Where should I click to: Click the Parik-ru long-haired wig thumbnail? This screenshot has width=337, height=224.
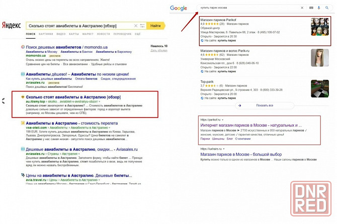pos(320,58)
